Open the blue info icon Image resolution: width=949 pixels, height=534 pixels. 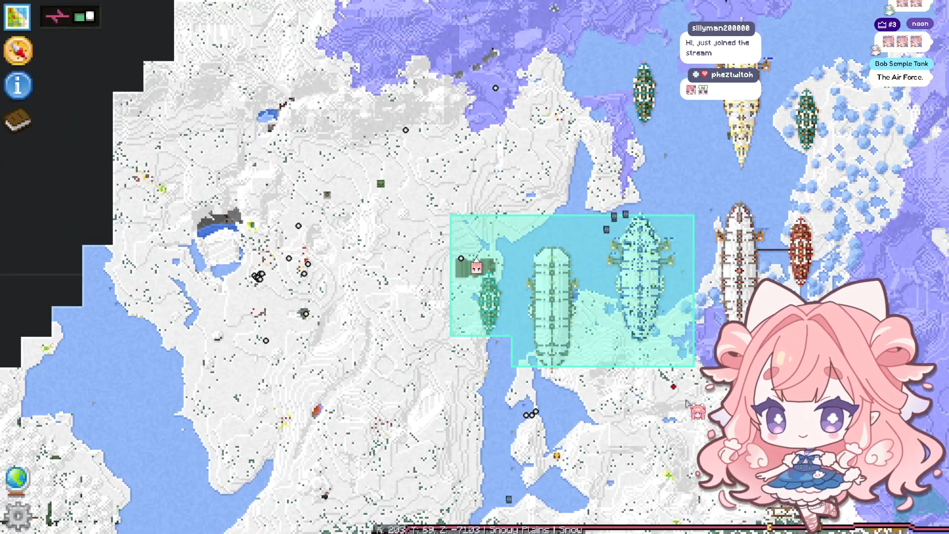pos(18,86)
